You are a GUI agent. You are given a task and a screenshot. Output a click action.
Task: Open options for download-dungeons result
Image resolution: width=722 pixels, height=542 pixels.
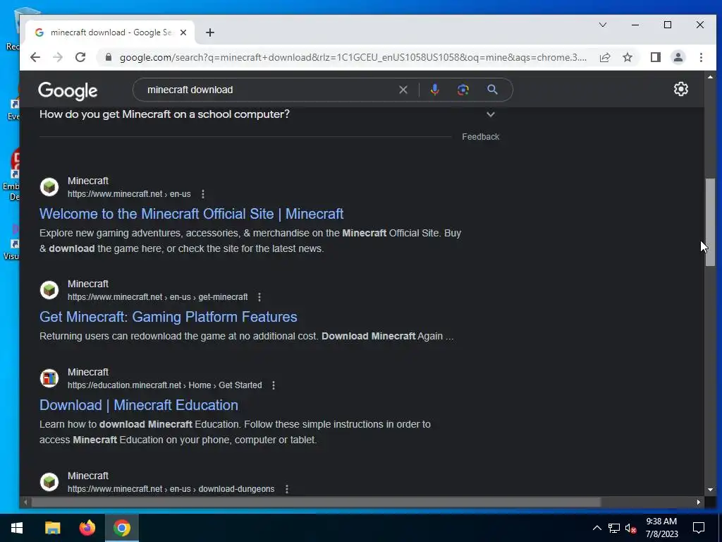(287, 489)
